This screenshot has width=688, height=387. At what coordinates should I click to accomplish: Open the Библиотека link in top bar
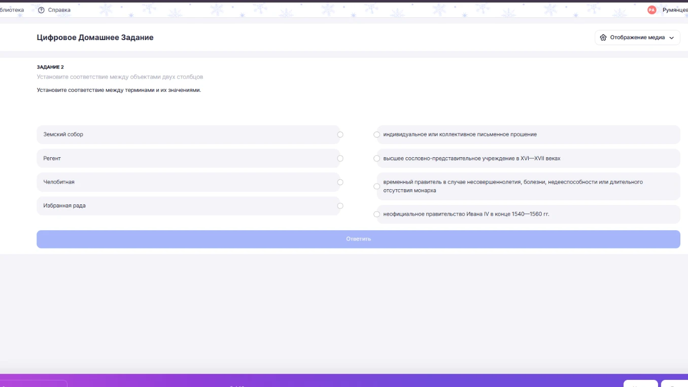(x=12, y=10)
